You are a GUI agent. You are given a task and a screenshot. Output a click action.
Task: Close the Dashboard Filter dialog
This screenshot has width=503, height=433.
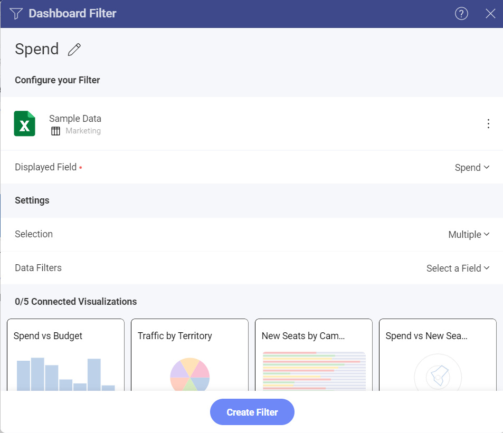pos(490,14)
